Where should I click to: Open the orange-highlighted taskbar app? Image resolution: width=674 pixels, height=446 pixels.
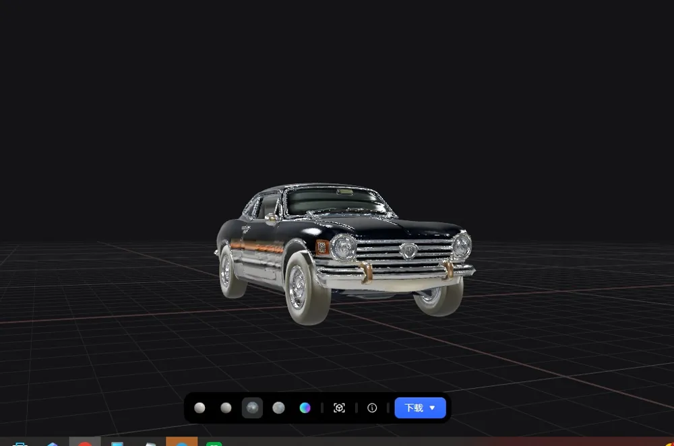(x=182, y=442)
